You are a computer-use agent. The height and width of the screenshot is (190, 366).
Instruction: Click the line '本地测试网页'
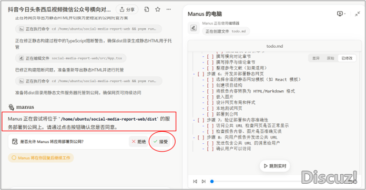(x=229, y=108)
